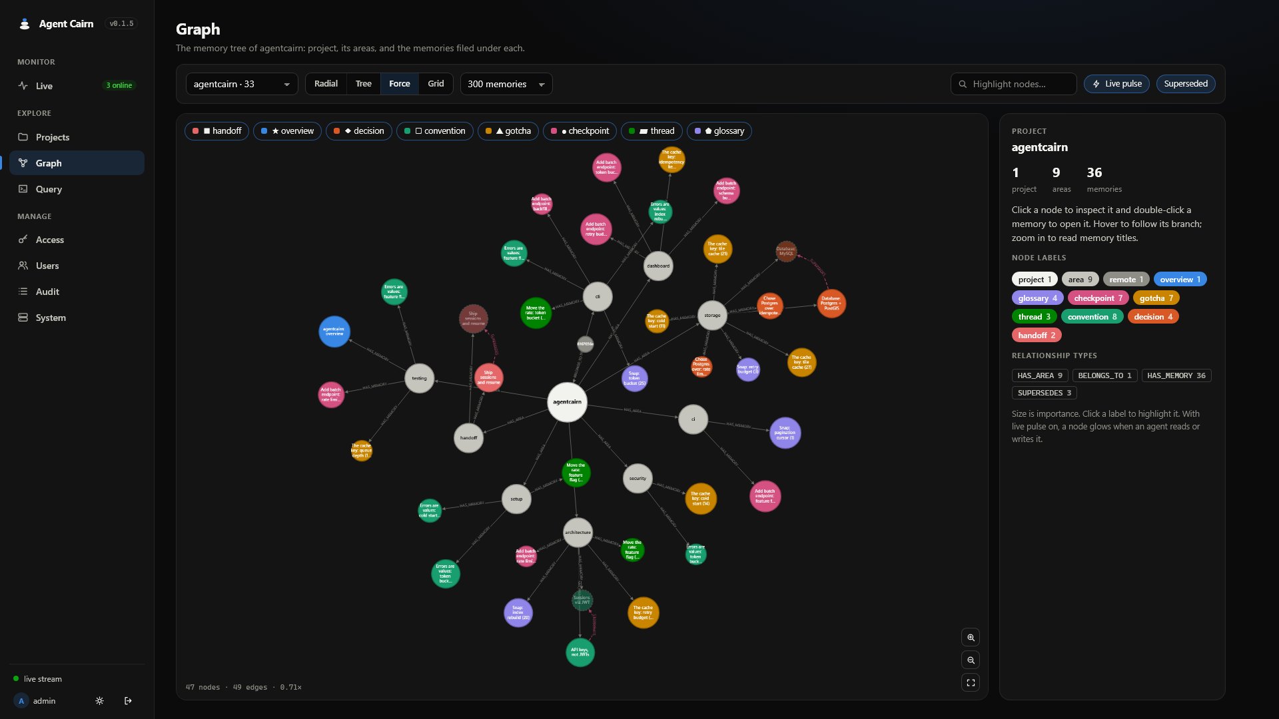
Task: Toggle decision filter chip
Action: tap(358, 131)
